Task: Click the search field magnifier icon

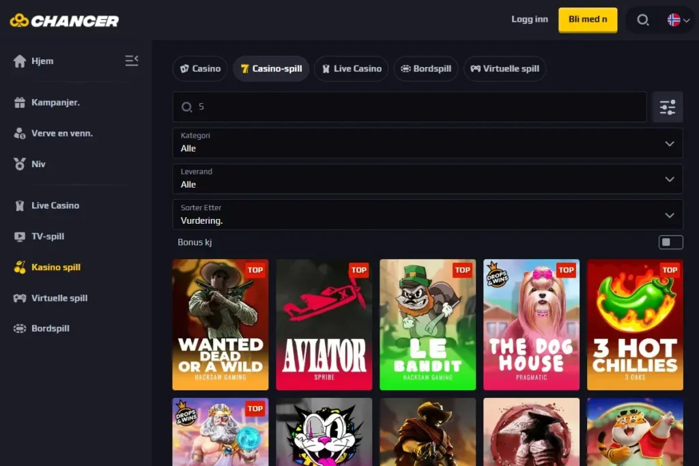Action: (187, 107)
